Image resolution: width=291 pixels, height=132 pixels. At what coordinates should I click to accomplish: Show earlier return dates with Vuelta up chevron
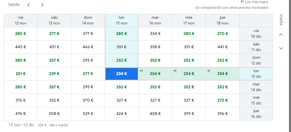click(x=281, y=35)
